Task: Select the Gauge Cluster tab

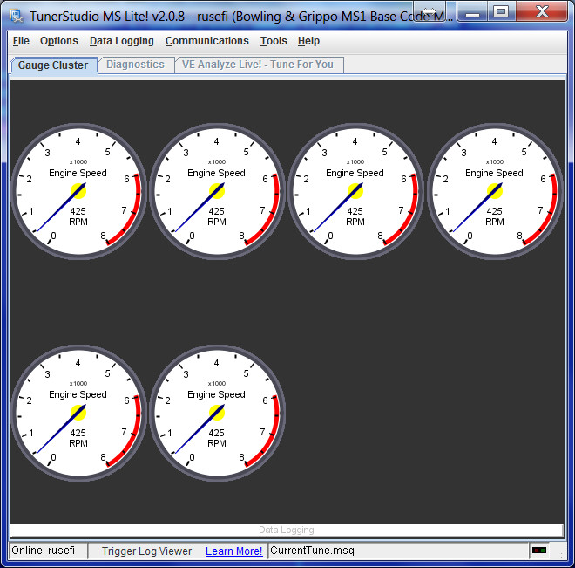Action: (53, 65)
